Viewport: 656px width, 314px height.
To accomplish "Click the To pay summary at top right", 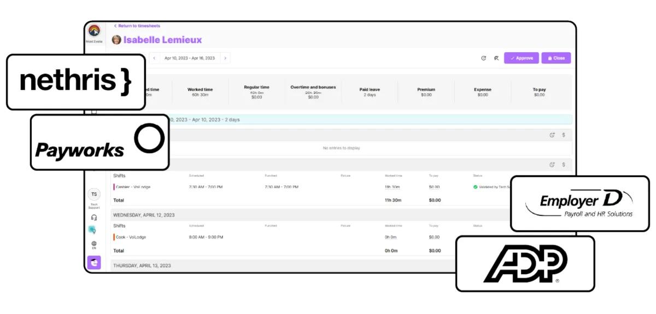I will (539, 92).
